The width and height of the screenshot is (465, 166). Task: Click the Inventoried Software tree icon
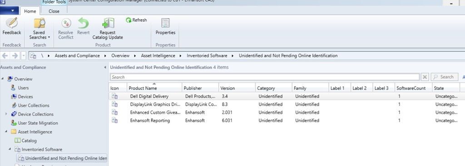17,149
